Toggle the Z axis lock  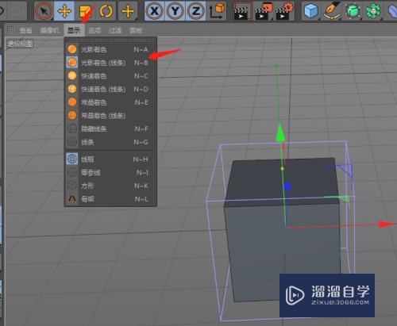pos(195,11)
